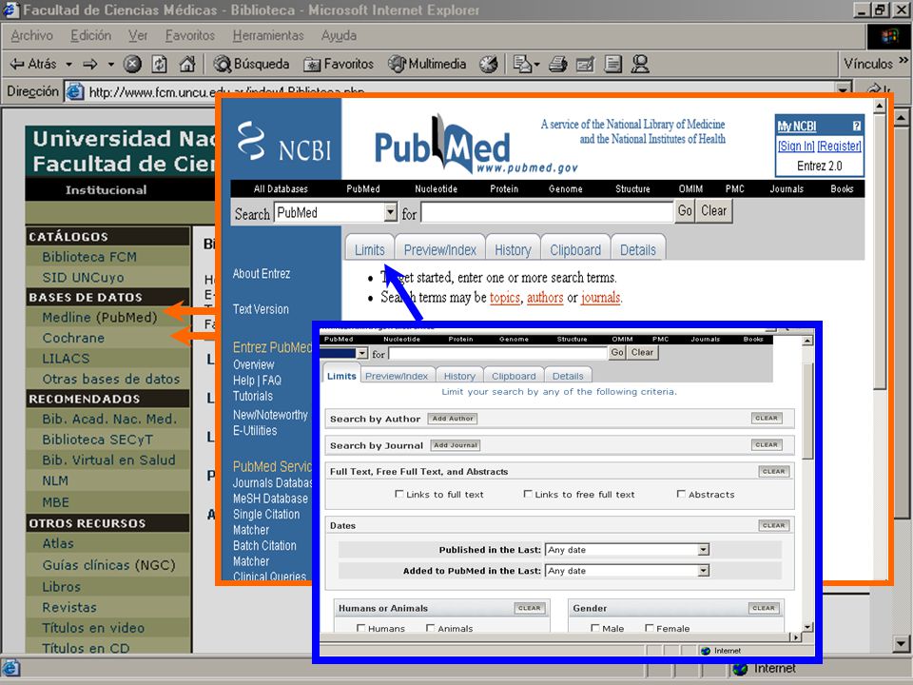The image size is (913, 685).
Task: Print the page with the printer icon
Action: pyautogui.click(x=558, y=64)
